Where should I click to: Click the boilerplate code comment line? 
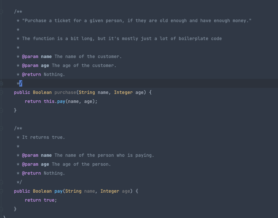tap(121, 38)
